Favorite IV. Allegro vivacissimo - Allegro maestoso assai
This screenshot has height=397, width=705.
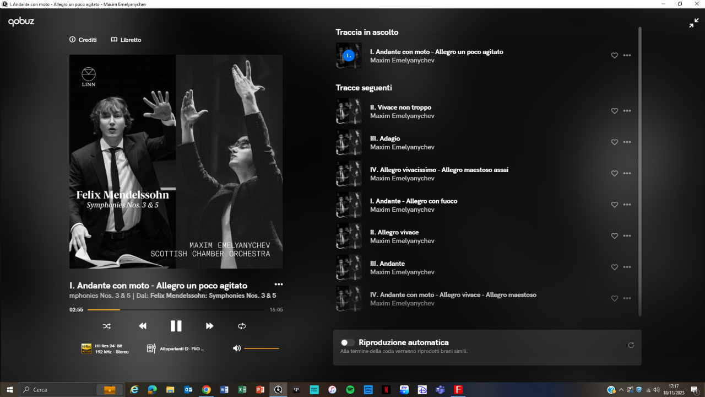[615, 174]
